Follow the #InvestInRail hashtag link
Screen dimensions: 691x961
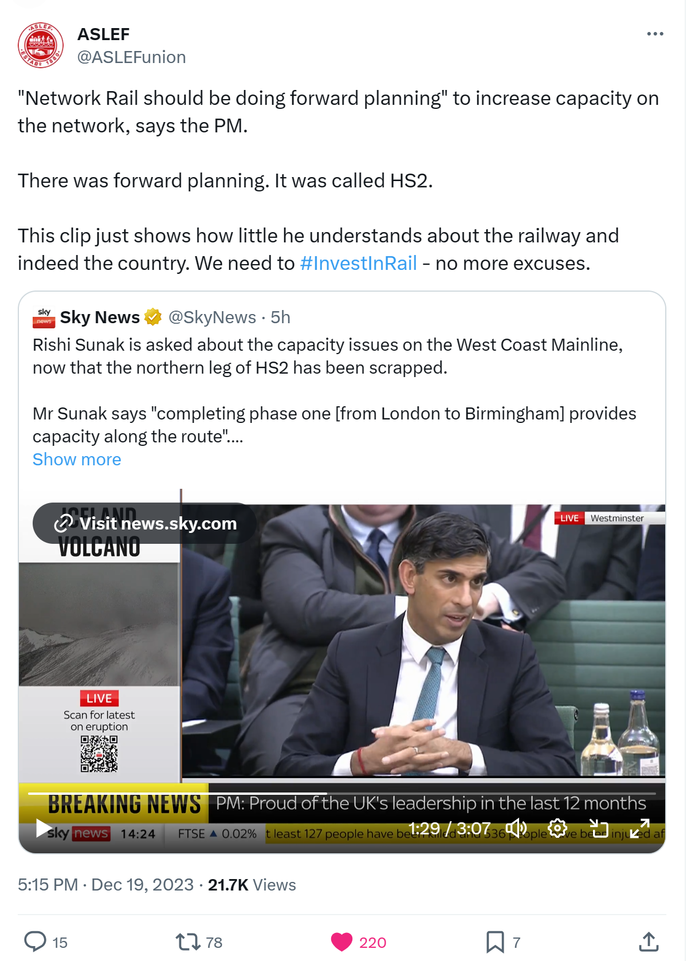point(358,263)
